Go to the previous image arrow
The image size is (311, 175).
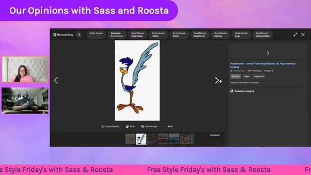(x=56, y=80)
